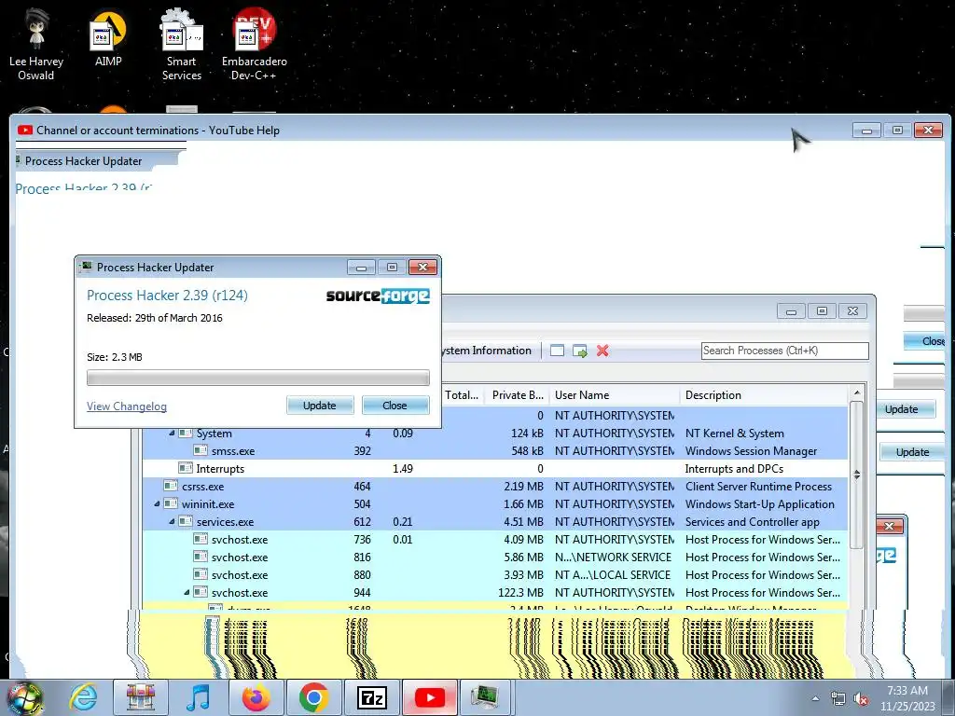This screenshot has width=955, height=716.
Task: Click the find window and thread icon
Action: pyautogui.click(x=580, y=351)
